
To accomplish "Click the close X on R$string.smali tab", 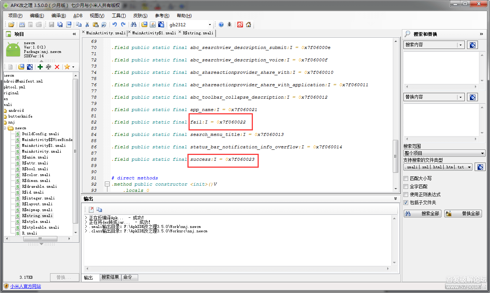I will coord(180,33).
